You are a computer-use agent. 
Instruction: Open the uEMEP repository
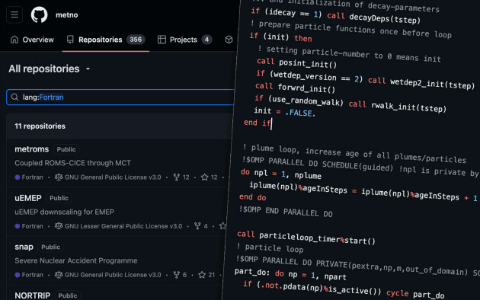(x=28, y=198)
